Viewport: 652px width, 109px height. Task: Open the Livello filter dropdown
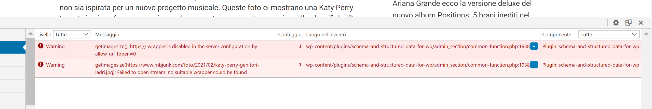[72, 34]
